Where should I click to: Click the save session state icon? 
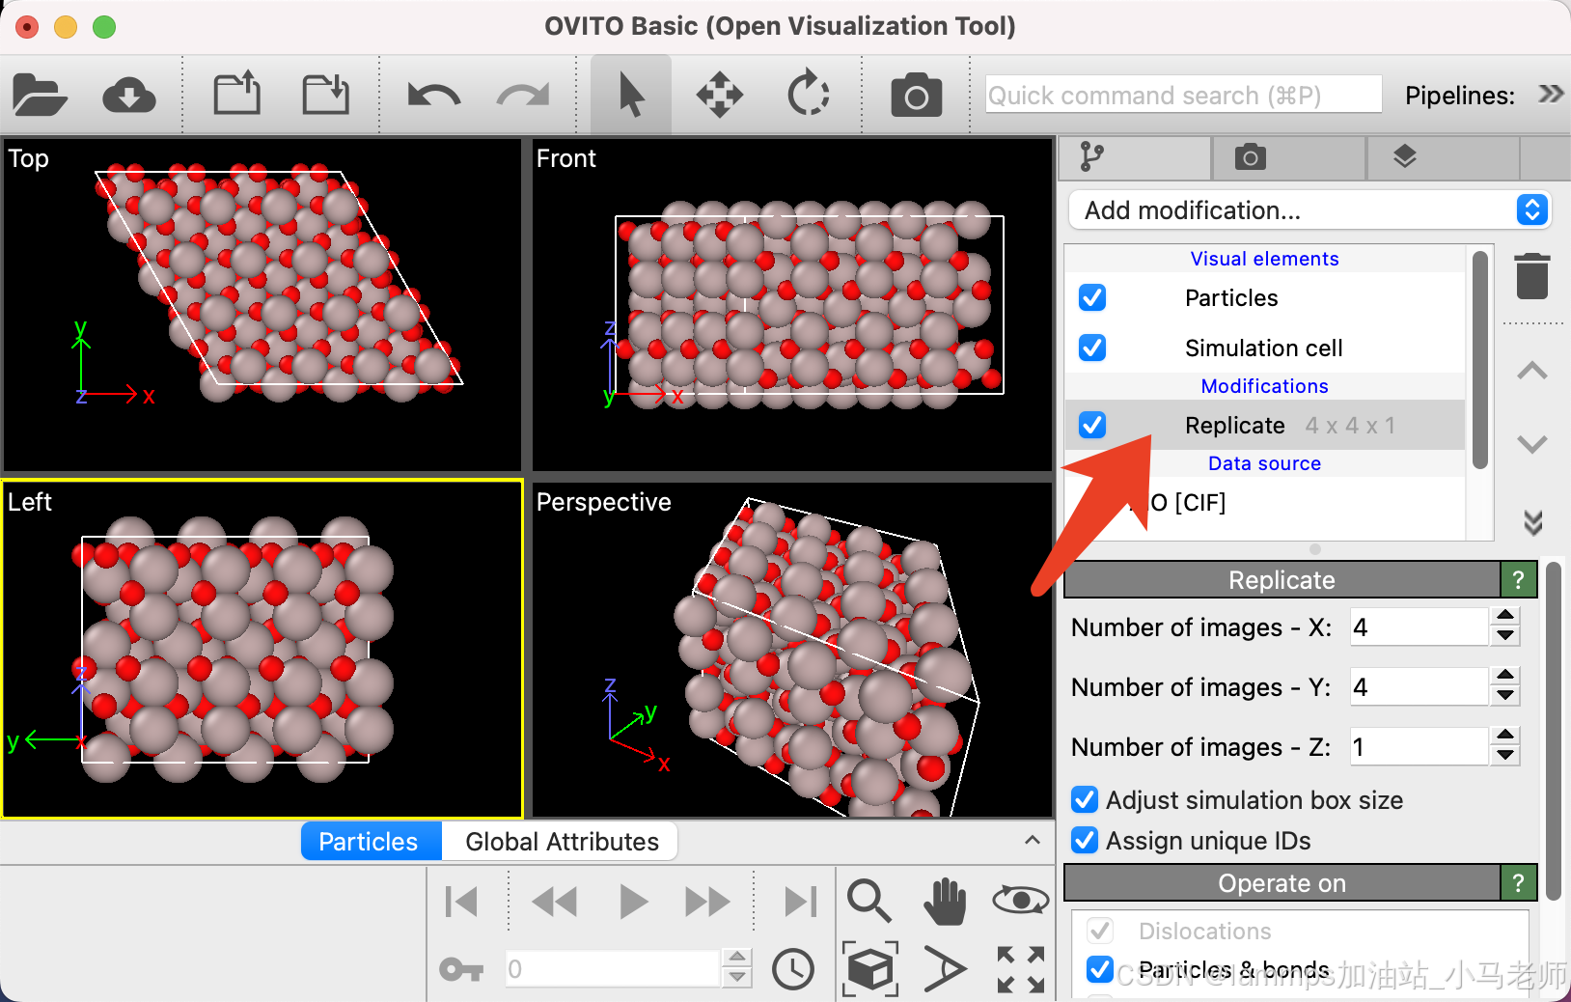coord(326,94)
